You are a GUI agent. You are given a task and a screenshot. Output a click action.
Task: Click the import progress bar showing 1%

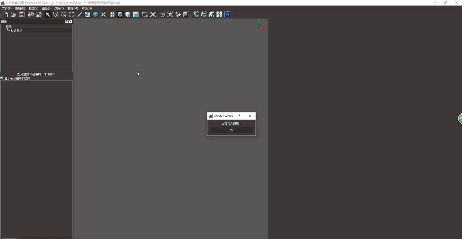coord(231,130)
